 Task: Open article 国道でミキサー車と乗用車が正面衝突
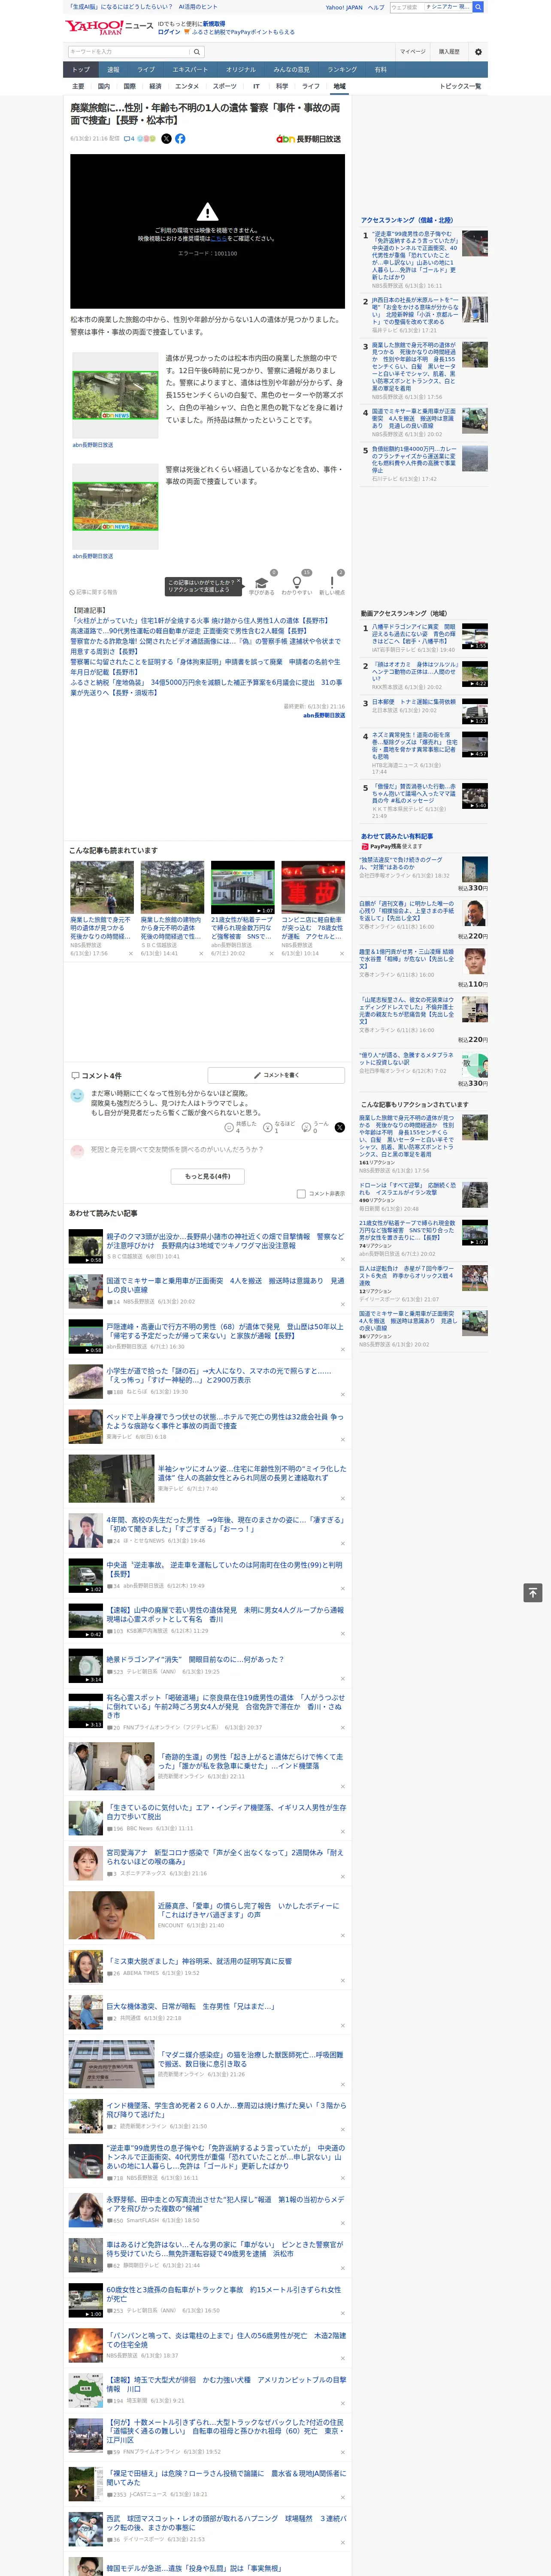[225, 1285]
